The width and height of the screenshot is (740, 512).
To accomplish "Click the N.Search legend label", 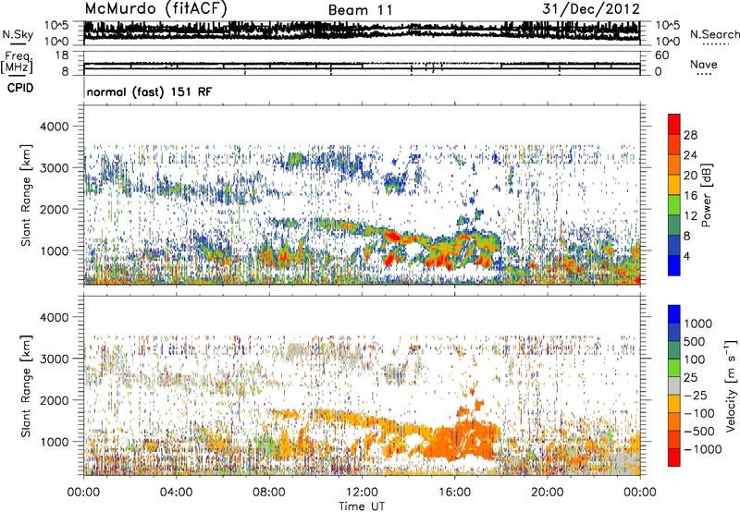I will (714, 34).
